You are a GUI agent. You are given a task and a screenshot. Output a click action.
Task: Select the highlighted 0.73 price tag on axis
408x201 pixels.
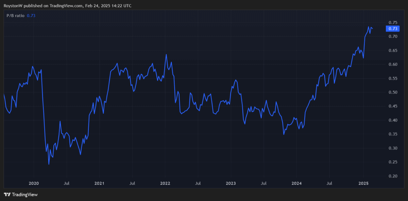click(394, 29)
